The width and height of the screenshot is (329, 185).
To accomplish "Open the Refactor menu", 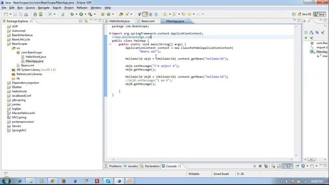I will pos(82,8).
